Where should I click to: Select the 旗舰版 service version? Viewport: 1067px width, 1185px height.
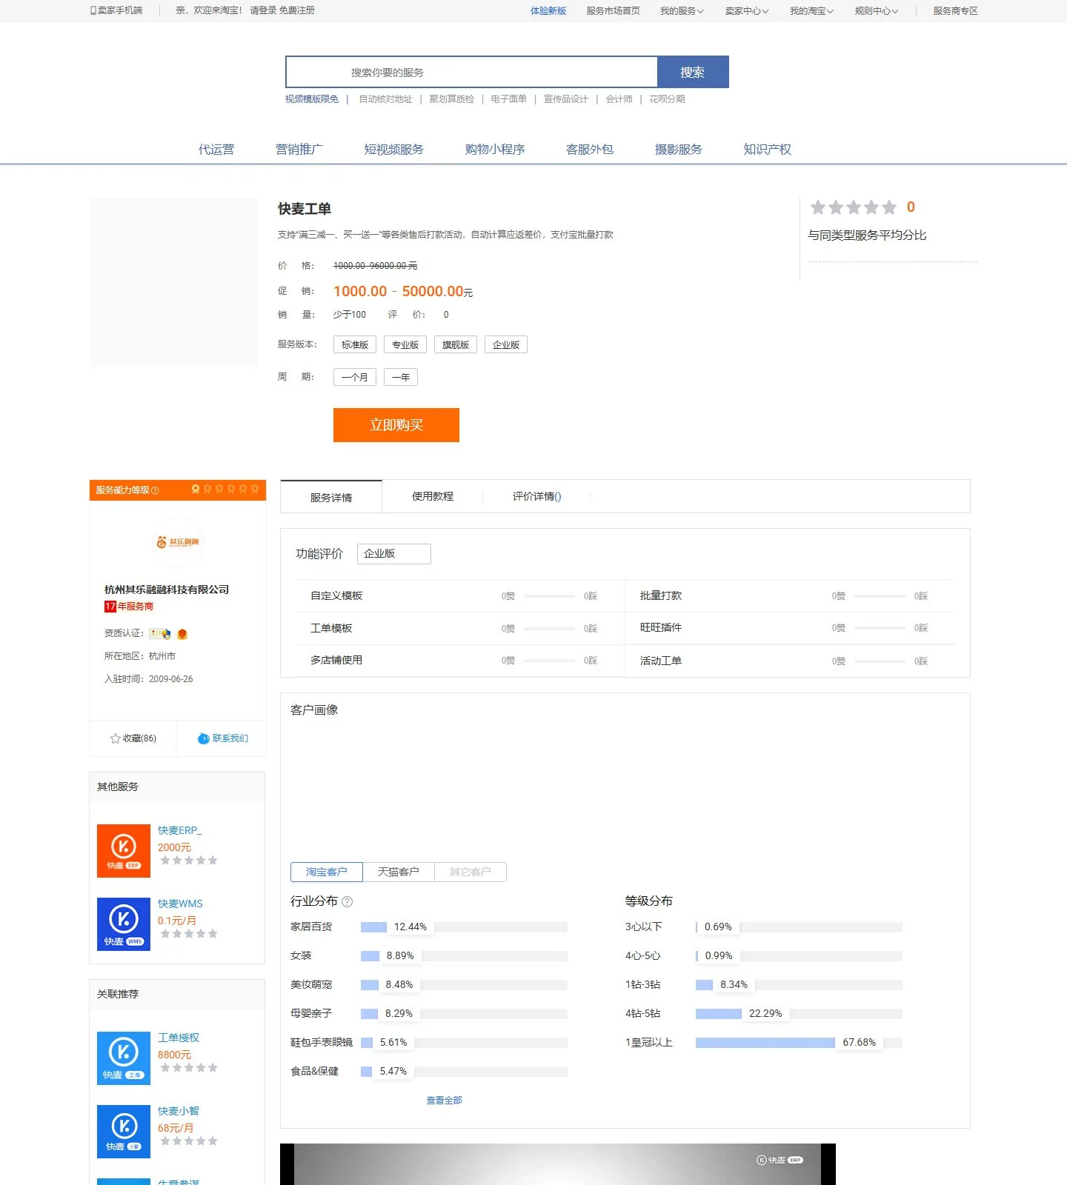(456, 344)
